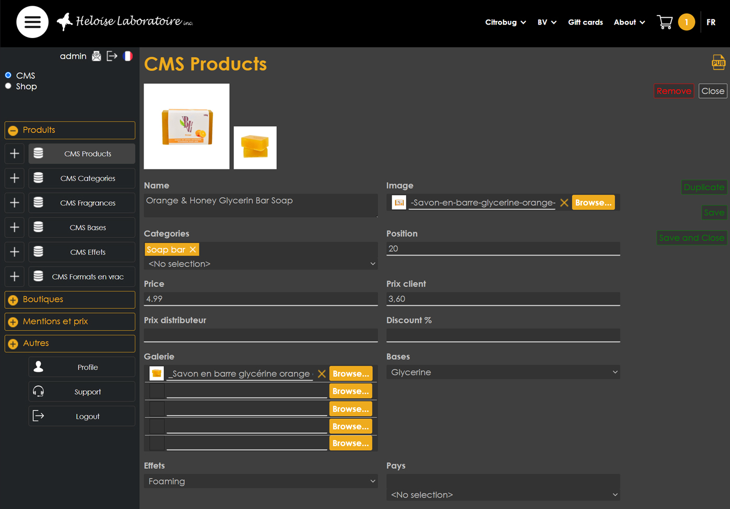Click the admin logout arrow icon
This screenshot has width=730, height=509.
coord(112,56)
